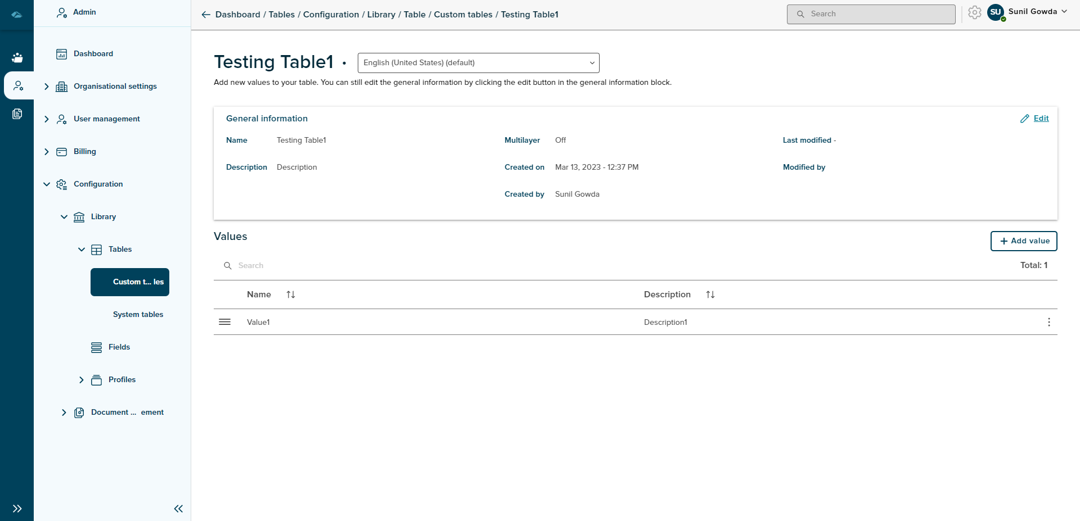Select System tables in the sidebar
Viewport: 1080px width, 521px height.
click(138, 315)
